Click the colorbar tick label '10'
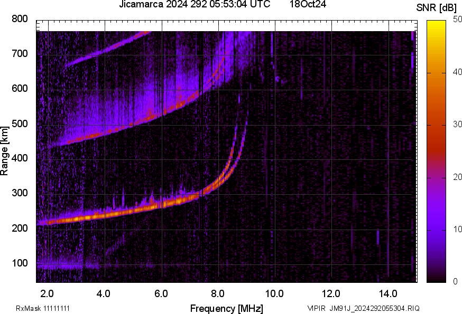 (457, 230)
